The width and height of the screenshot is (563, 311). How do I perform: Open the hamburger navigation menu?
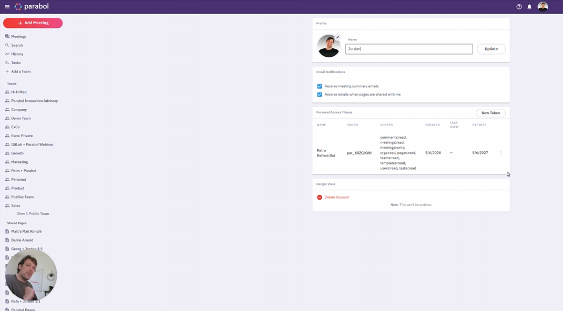tap(7, 6)
